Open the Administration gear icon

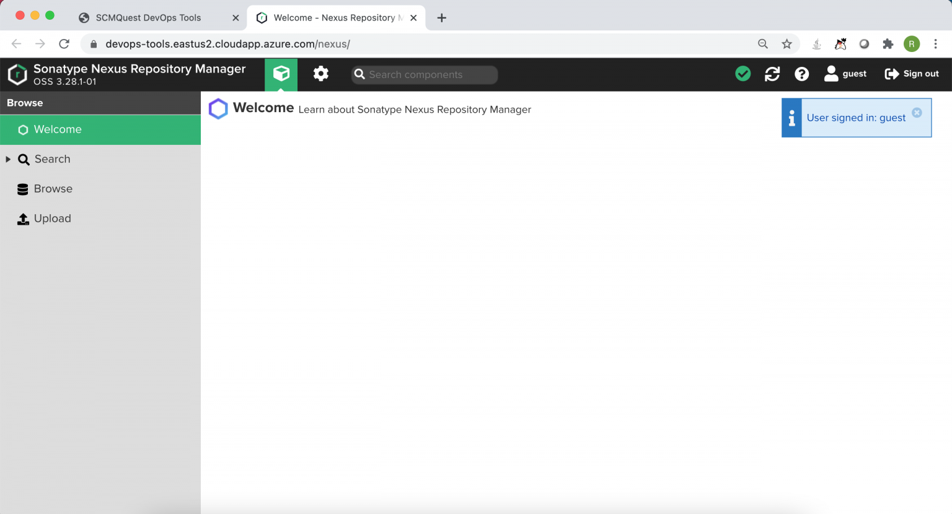point(321,74)
